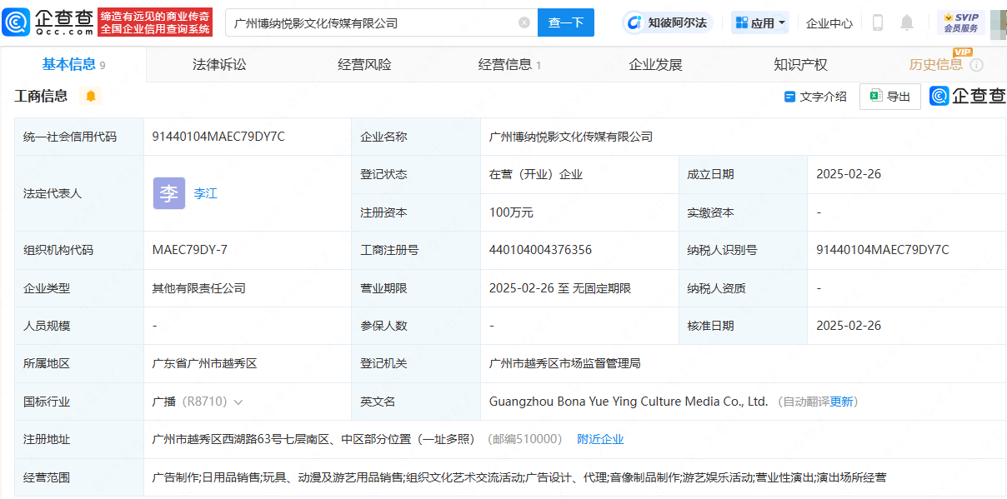Viewport: 1007px width, 499px height.
Task: Click the 纳税人识别号 value
Action: [883, 250]
